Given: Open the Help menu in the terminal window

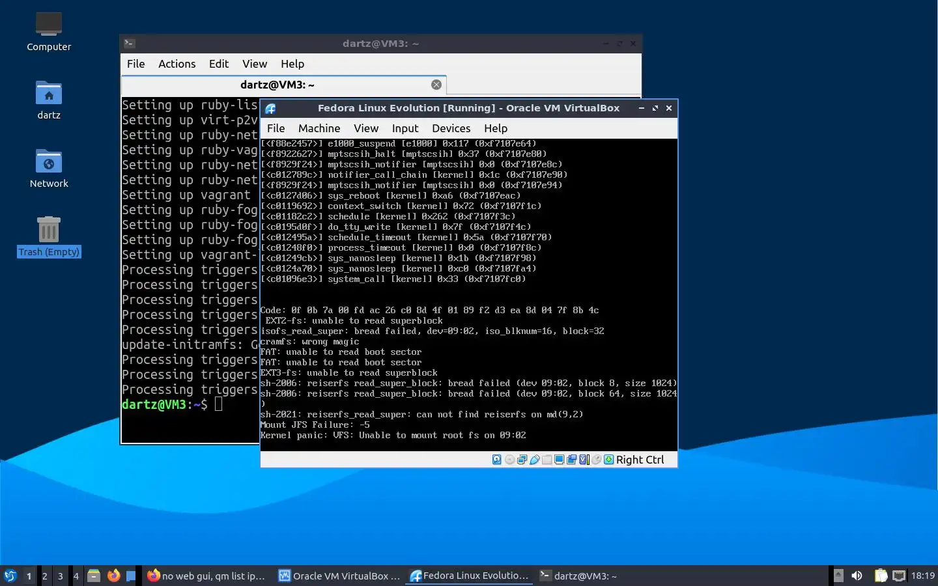Looking at the screenshot, I should point(292,64).
